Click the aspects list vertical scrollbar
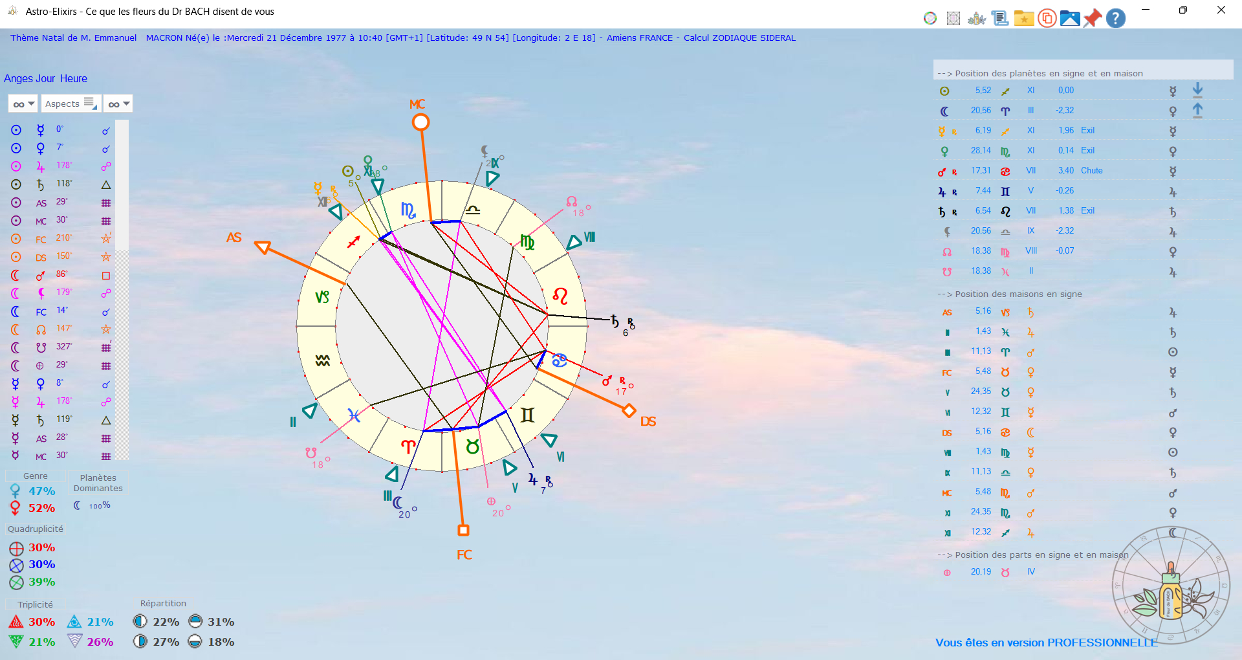This screenshot has width=1242, height=660. click(122, 290)
